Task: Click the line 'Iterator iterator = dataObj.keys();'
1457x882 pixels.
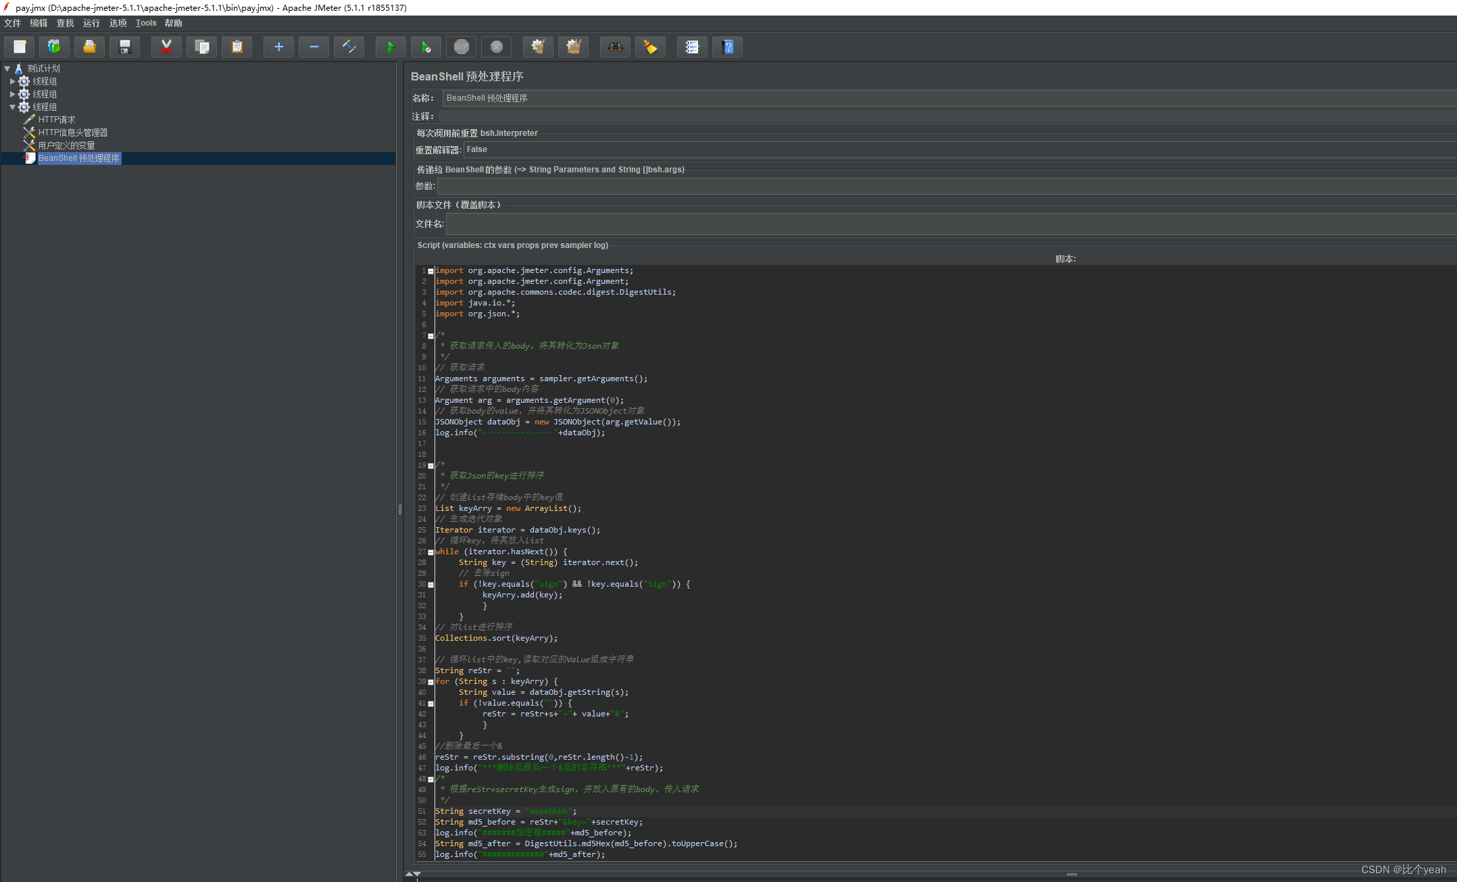Action: [518, 530]
